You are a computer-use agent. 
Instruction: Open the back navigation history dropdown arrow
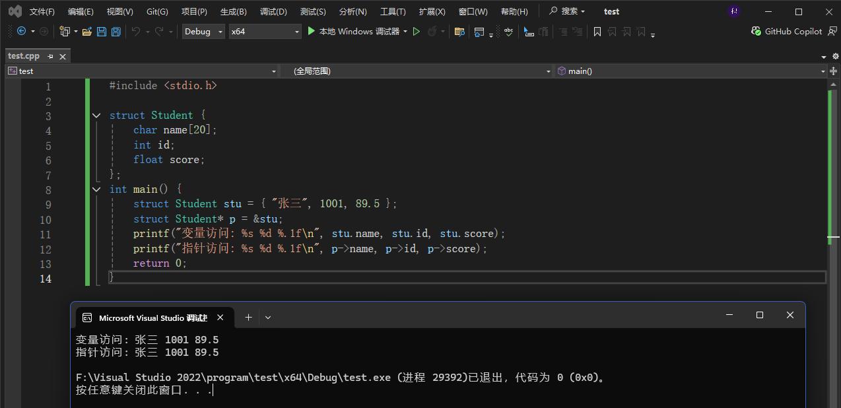point(32,31)
